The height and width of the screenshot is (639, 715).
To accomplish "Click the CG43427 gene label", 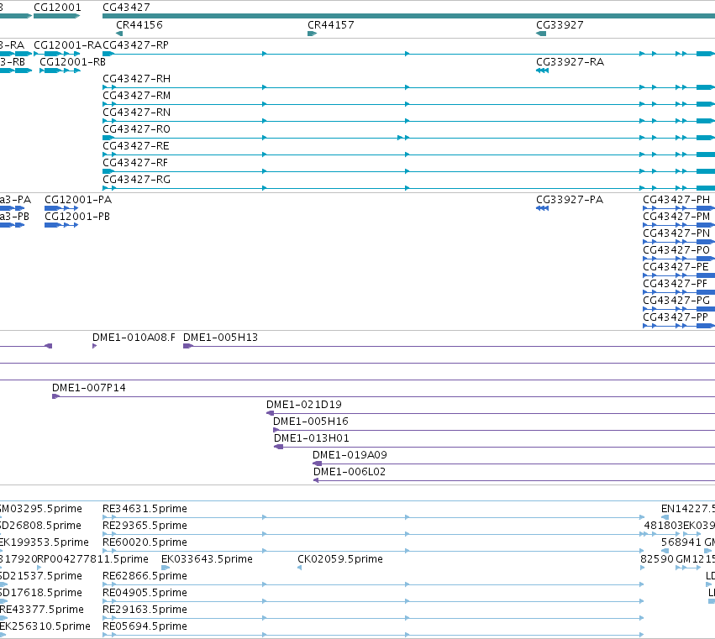I will pos(126,8).
